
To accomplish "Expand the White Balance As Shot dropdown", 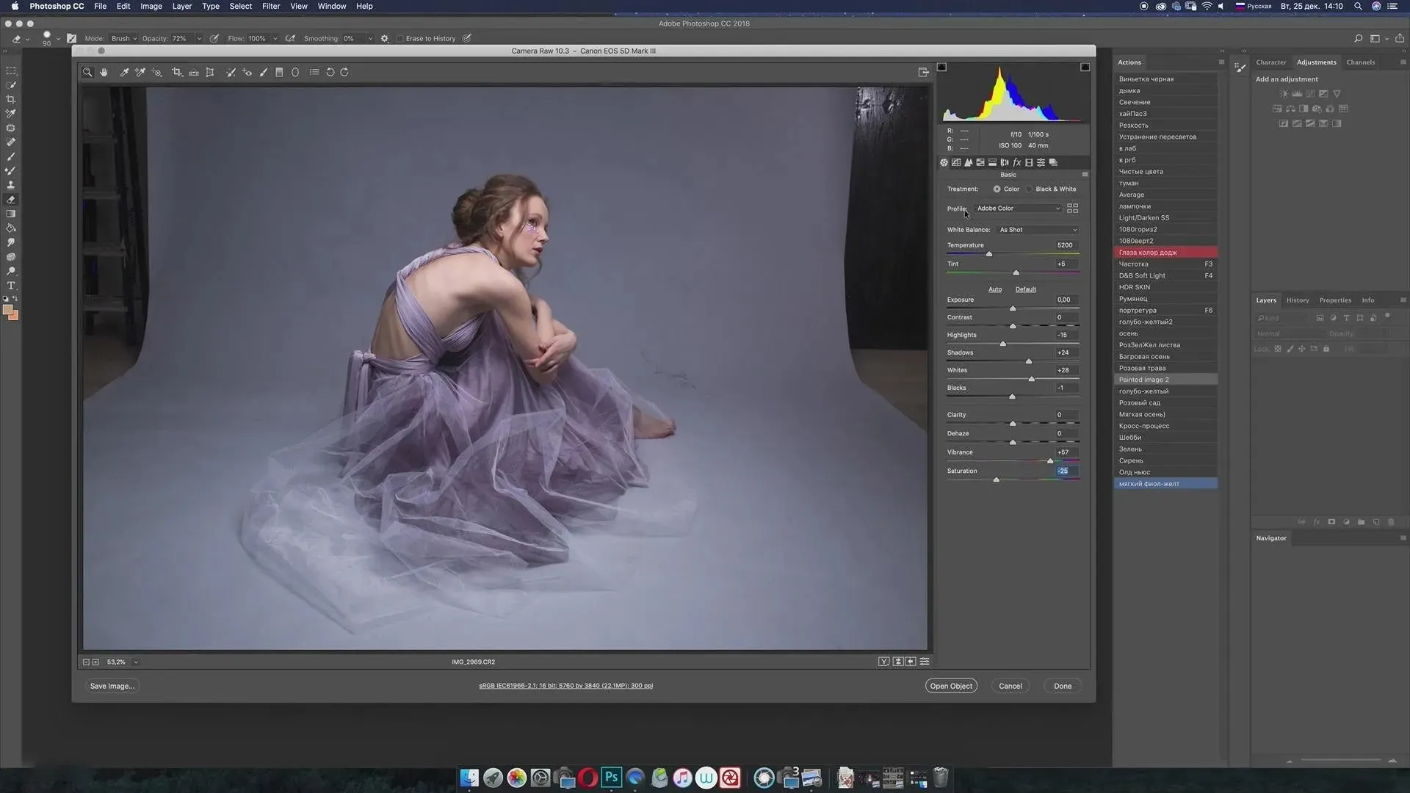I will tap(1038, 230).
